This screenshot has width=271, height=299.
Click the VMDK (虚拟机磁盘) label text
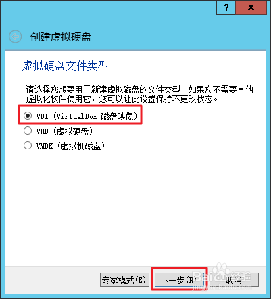[70, 146]
